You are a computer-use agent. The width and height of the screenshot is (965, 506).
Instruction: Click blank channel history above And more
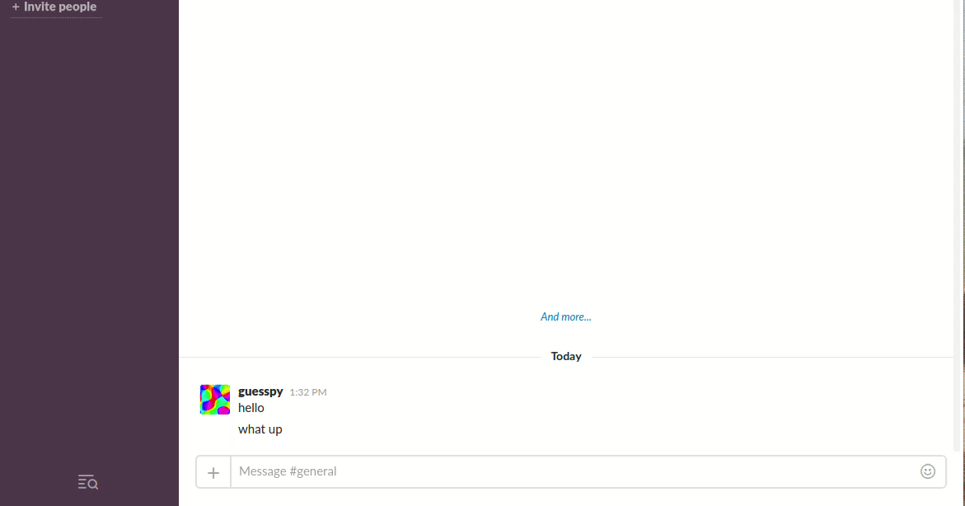coord(565,154)
